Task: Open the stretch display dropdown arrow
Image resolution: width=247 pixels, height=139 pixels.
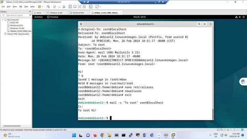Action: tap(100, 7)
